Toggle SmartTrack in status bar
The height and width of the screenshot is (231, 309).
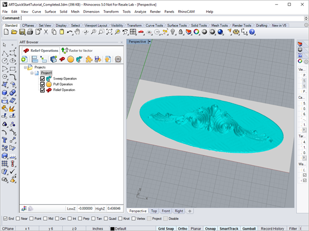229,228
